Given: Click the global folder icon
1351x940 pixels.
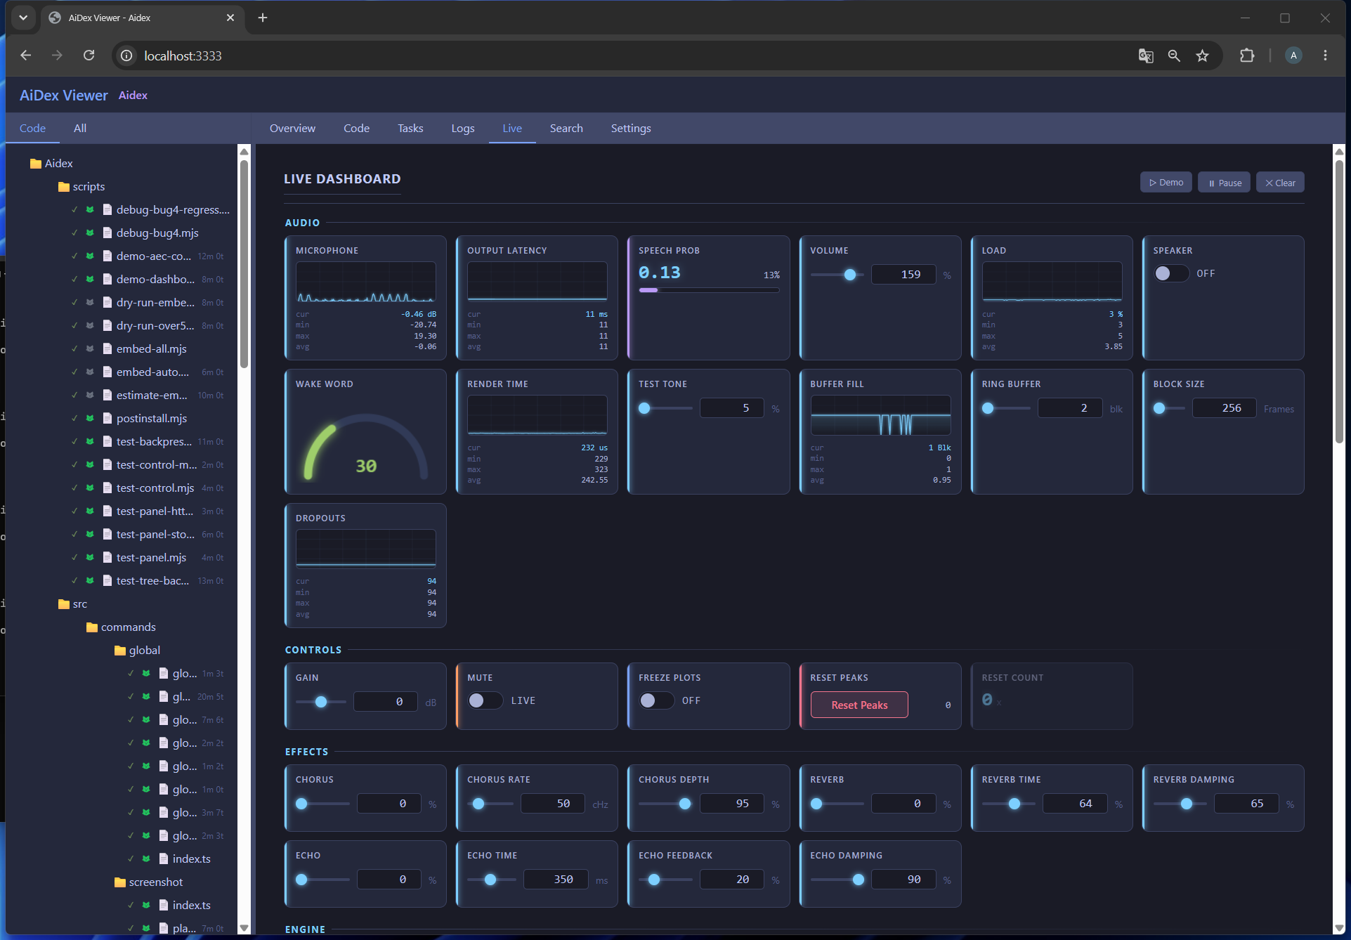Looking at the screenshot, I should coord(120,651).
